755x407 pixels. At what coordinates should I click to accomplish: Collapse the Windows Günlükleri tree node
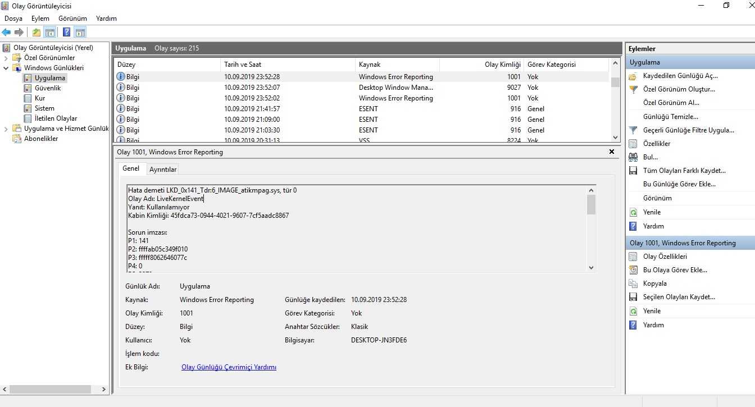tap(6, 68)
